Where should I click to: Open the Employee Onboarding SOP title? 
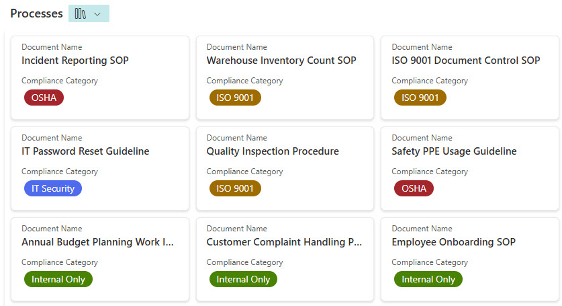454,242
